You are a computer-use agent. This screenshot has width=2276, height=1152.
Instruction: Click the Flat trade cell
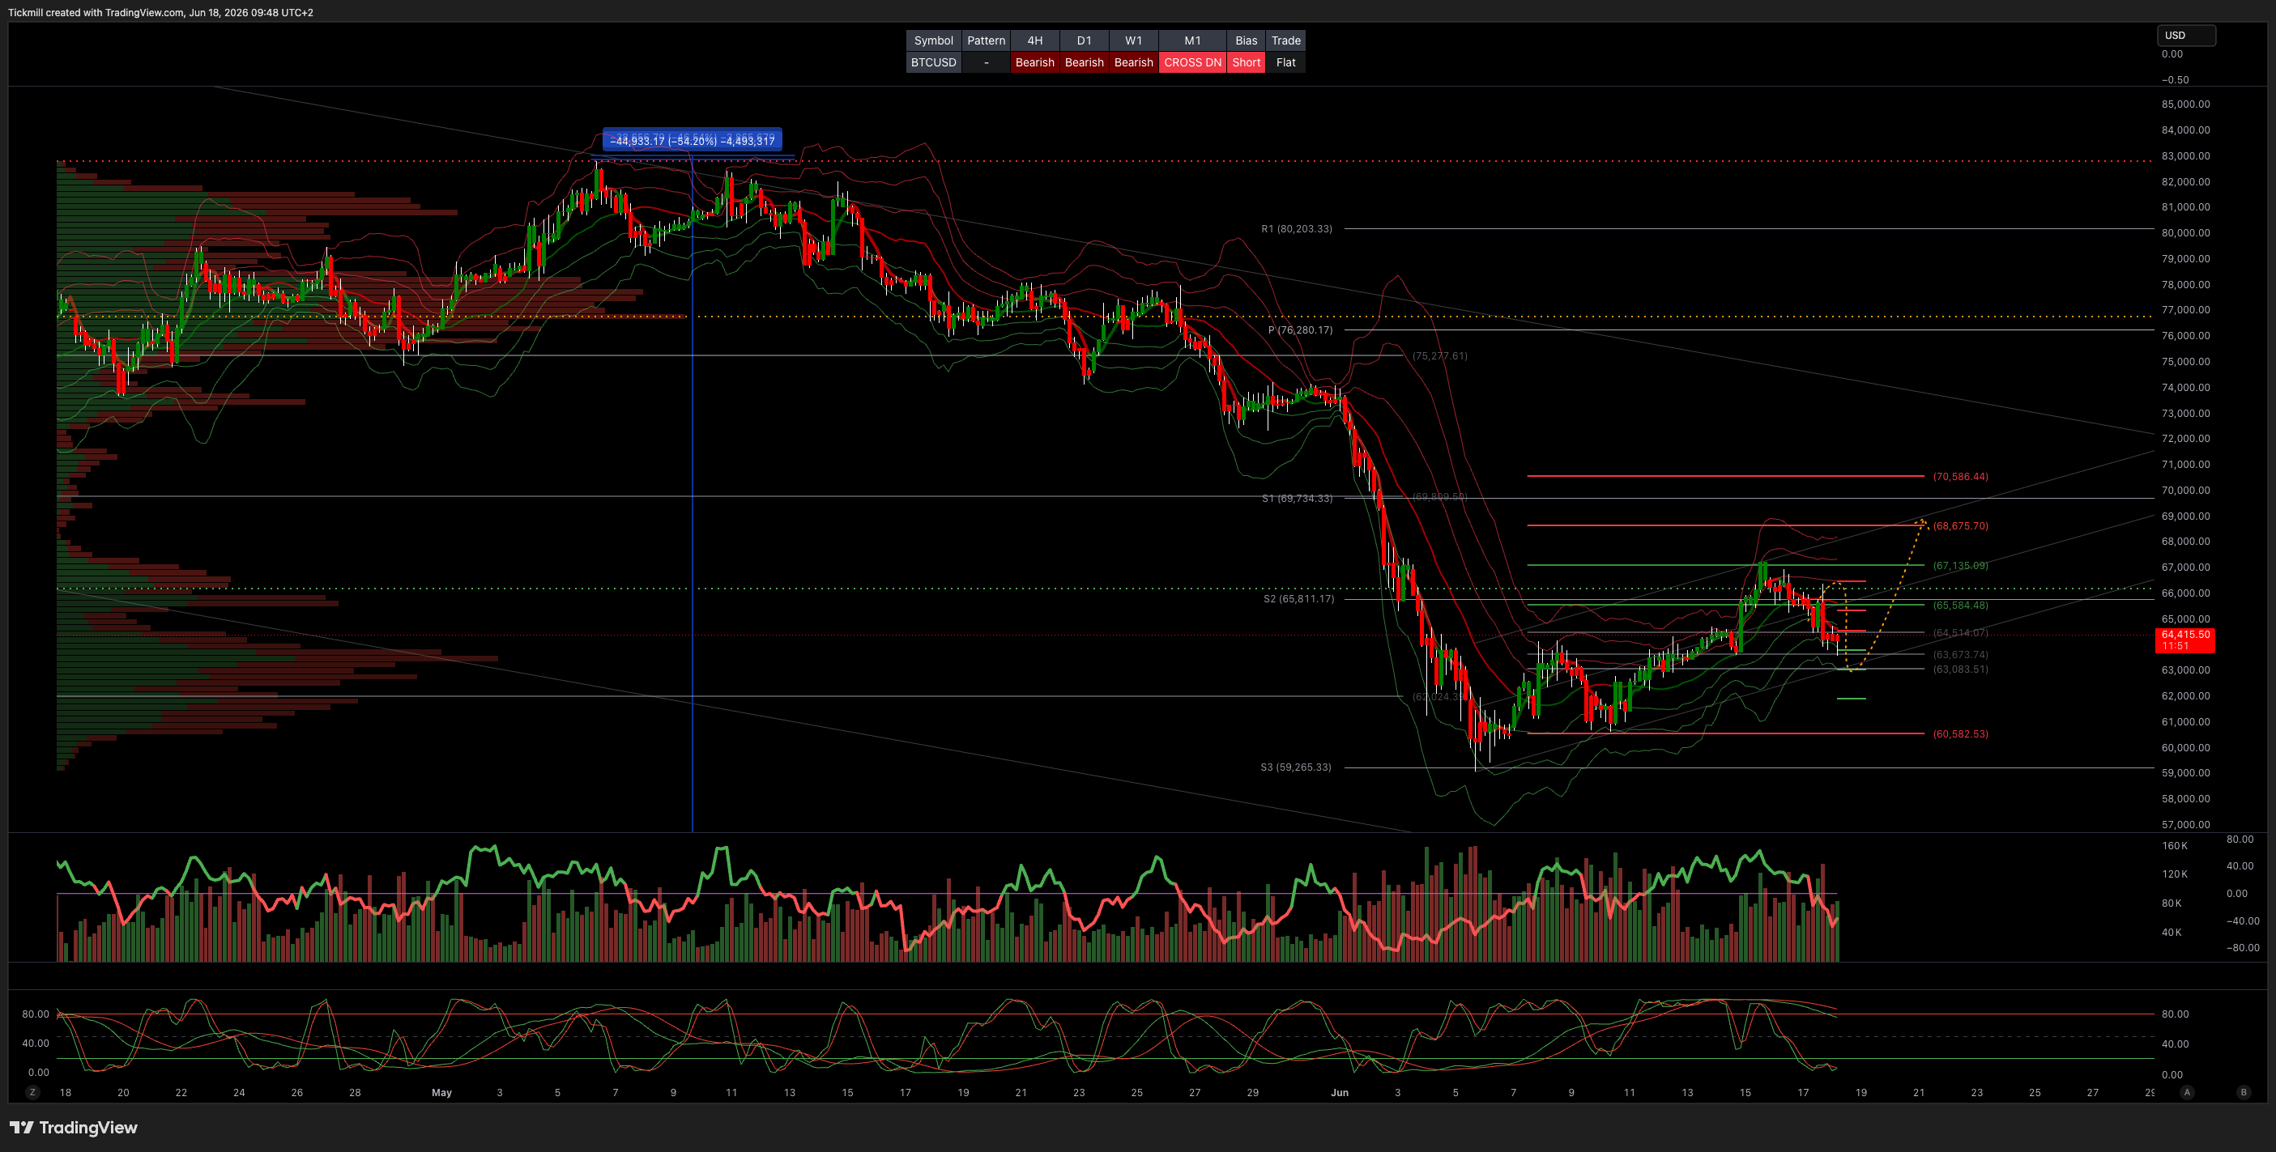1285,62
